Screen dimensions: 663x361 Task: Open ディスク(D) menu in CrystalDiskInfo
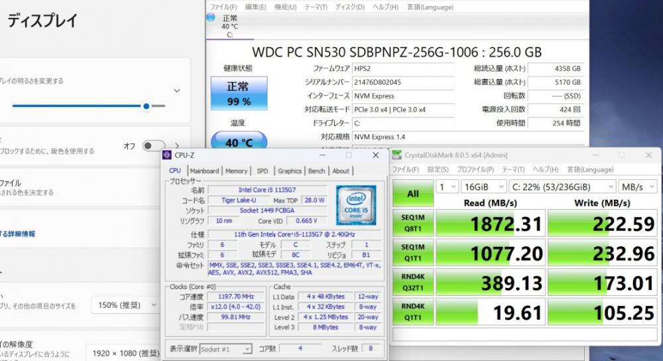[349, 7]
